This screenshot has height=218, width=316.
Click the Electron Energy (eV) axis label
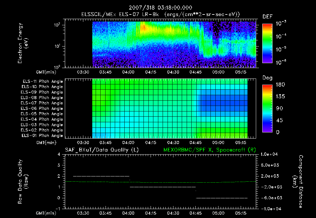point(23,43)
